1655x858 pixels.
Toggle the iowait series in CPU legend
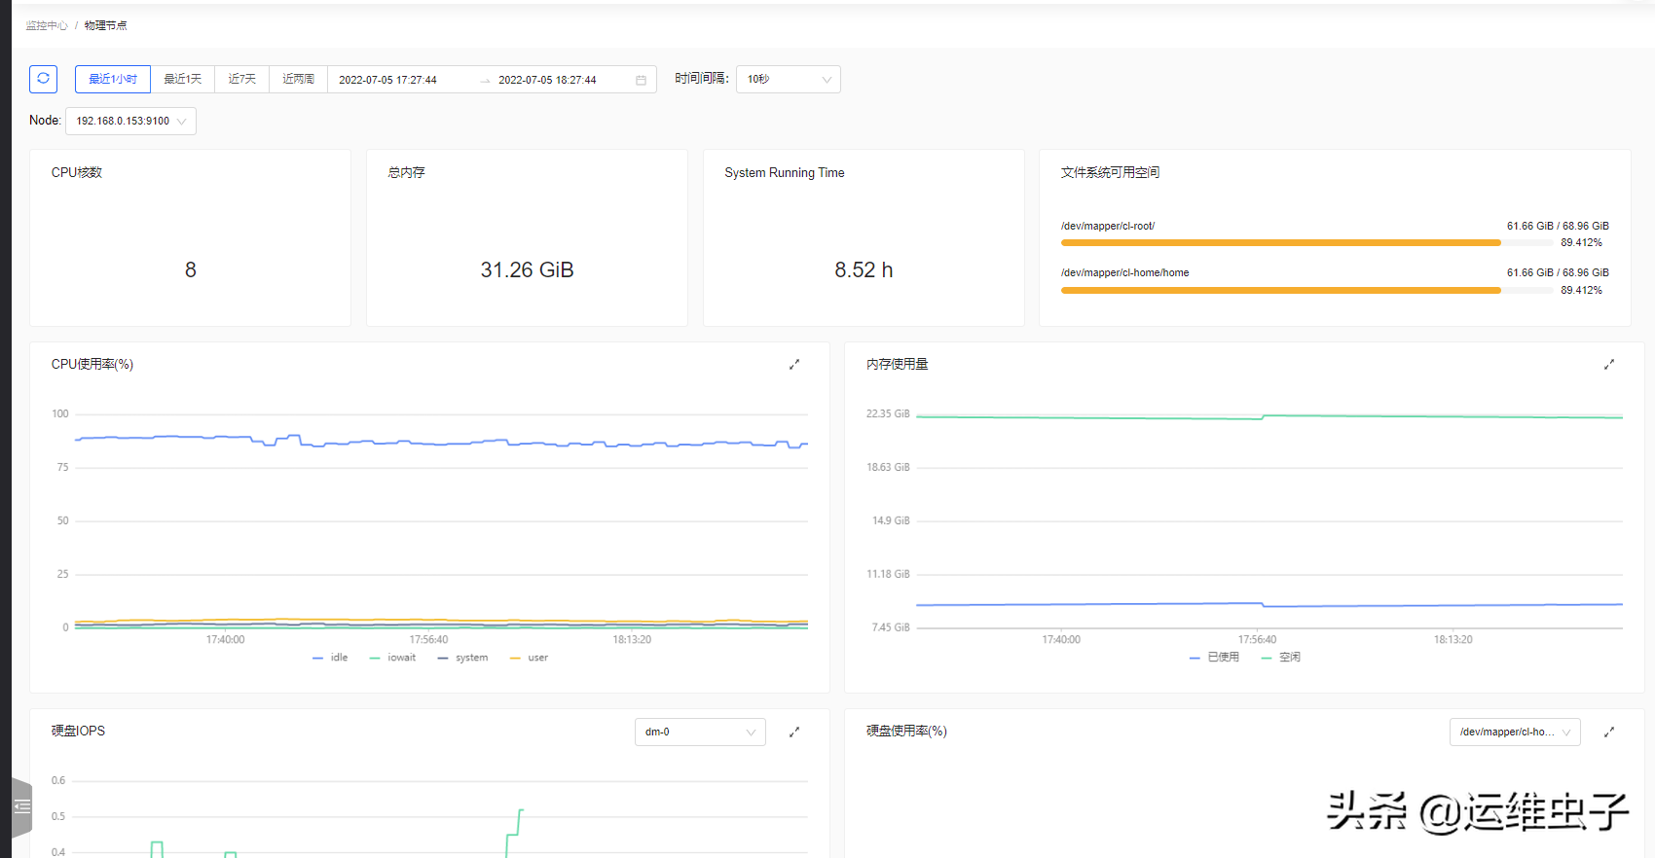click(x=392, y=658)
